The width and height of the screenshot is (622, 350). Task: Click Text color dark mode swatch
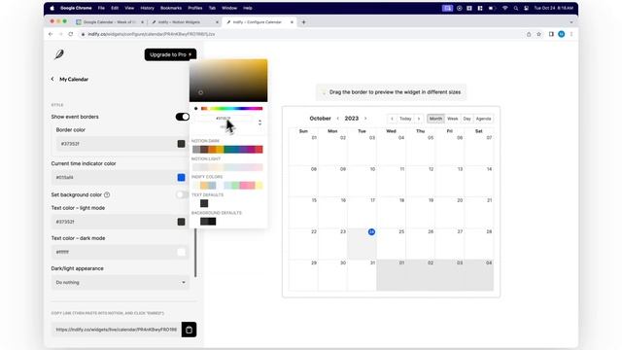[x=182, y=252]
